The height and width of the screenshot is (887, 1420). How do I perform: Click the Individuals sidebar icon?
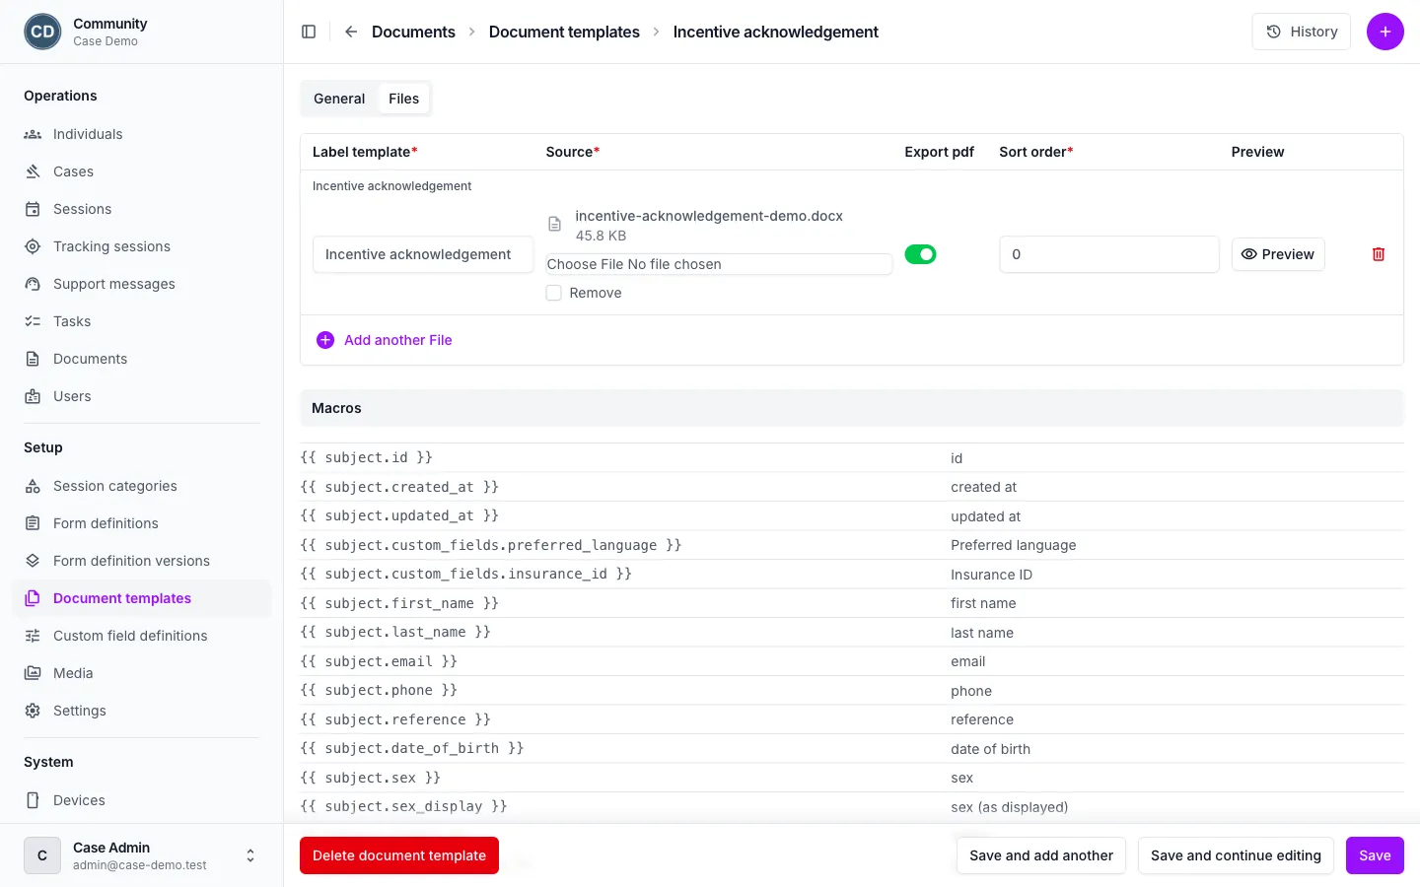[x=33, y=134]
